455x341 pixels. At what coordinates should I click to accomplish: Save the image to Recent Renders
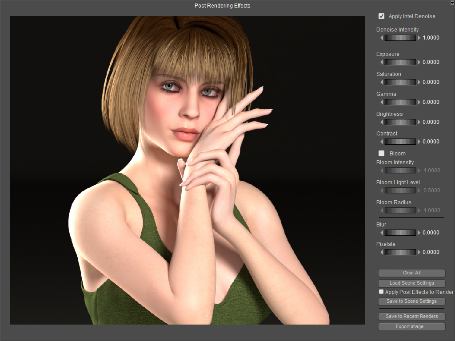click(x=411, y=317)
